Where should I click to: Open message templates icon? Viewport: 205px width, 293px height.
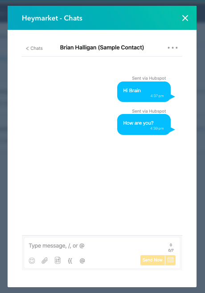tap(57, 260)
